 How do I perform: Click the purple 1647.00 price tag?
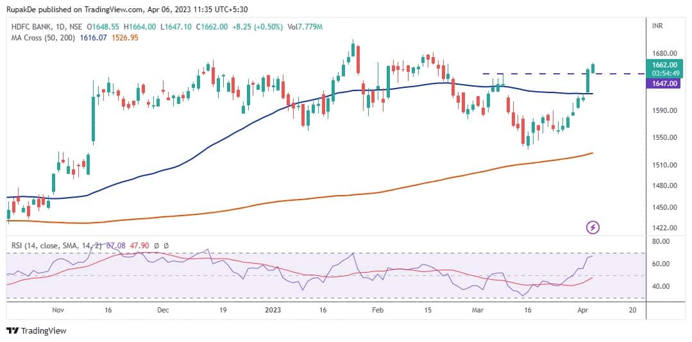[663, 83]
